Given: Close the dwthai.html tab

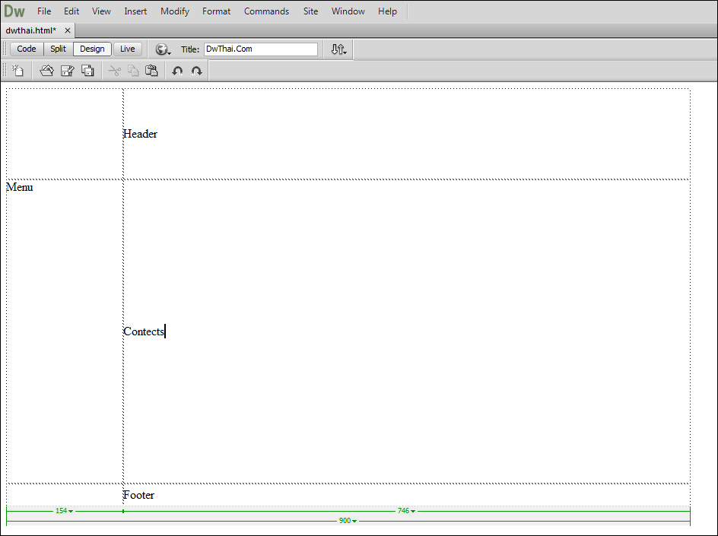Looking at the screenshot, I should [x=68, y=30].
